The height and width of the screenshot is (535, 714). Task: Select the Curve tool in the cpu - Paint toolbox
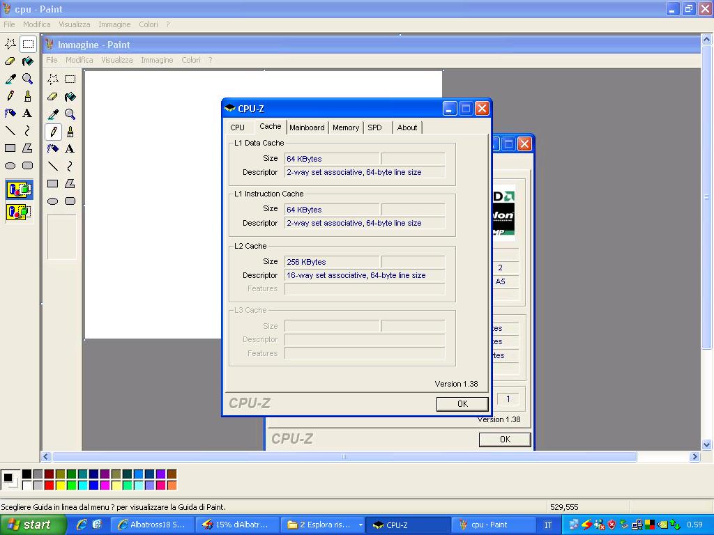[x=28, y=131]
